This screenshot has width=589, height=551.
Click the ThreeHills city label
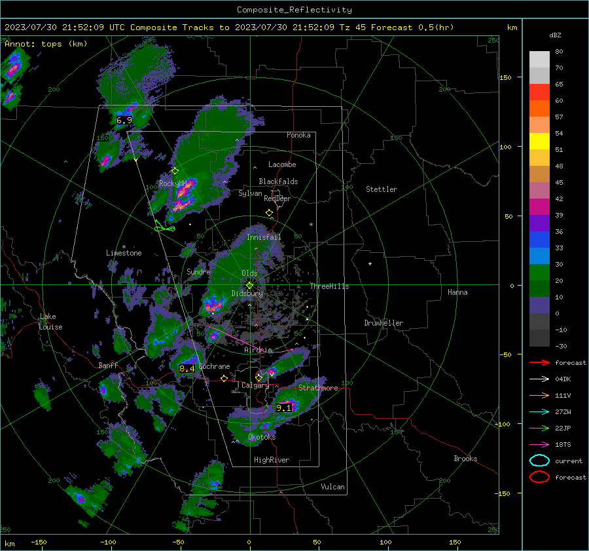coord(329,286)
